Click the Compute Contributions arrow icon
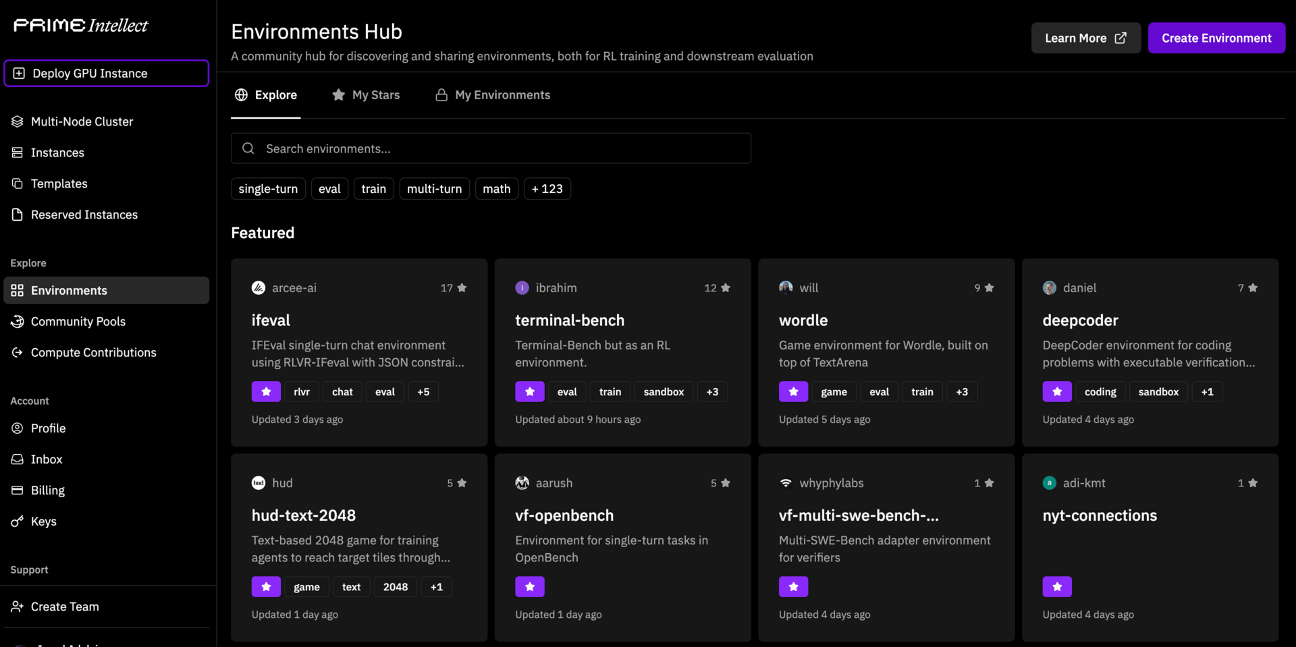Image resolution: width=1296 pixels, height=647 pixels. [18, 352]
